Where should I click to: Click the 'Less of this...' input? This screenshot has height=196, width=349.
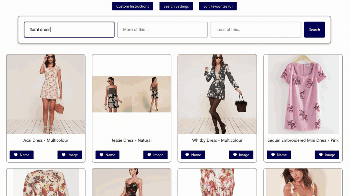(256, 30)
